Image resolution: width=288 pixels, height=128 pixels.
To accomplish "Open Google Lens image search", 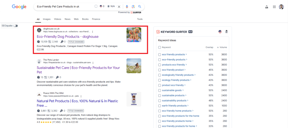I will [x=133, y=6].
